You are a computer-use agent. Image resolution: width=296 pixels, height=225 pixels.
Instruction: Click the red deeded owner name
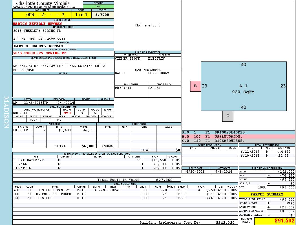pyautogui.click(x=37, y=24)
